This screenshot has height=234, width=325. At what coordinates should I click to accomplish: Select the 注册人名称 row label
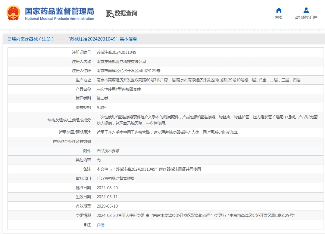pos(81,62)
